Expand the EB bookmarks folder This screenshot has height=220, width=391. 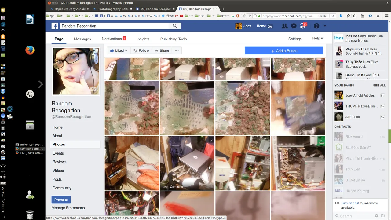[x=201, y=16]
